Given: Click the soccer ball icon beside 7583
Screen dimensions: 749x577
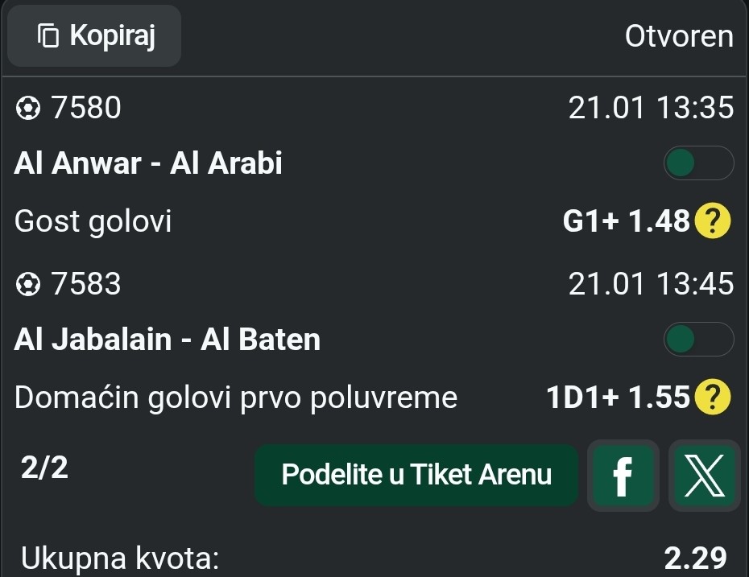Looking at the screenshot, I should click(28, 284).
